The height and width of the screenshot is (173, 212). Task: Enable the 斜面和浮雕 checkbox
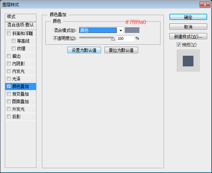(9, 33)
